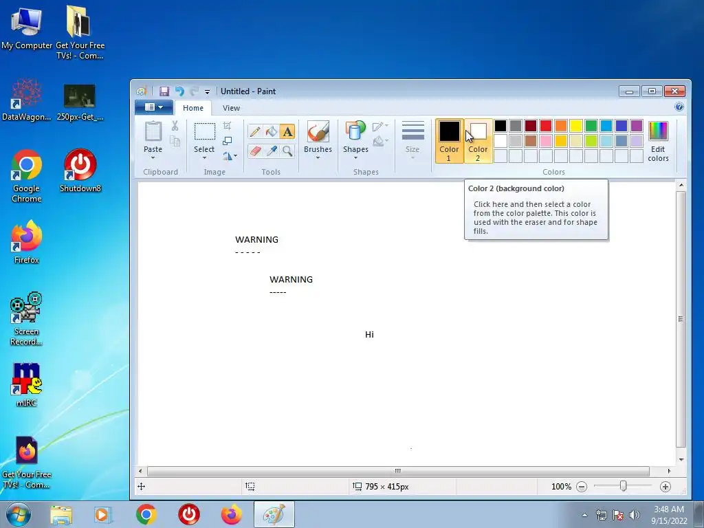Viewport: 704px width, 528px height.
Task: Pick the yellow color swatch
Action: (x=576, y=126)
